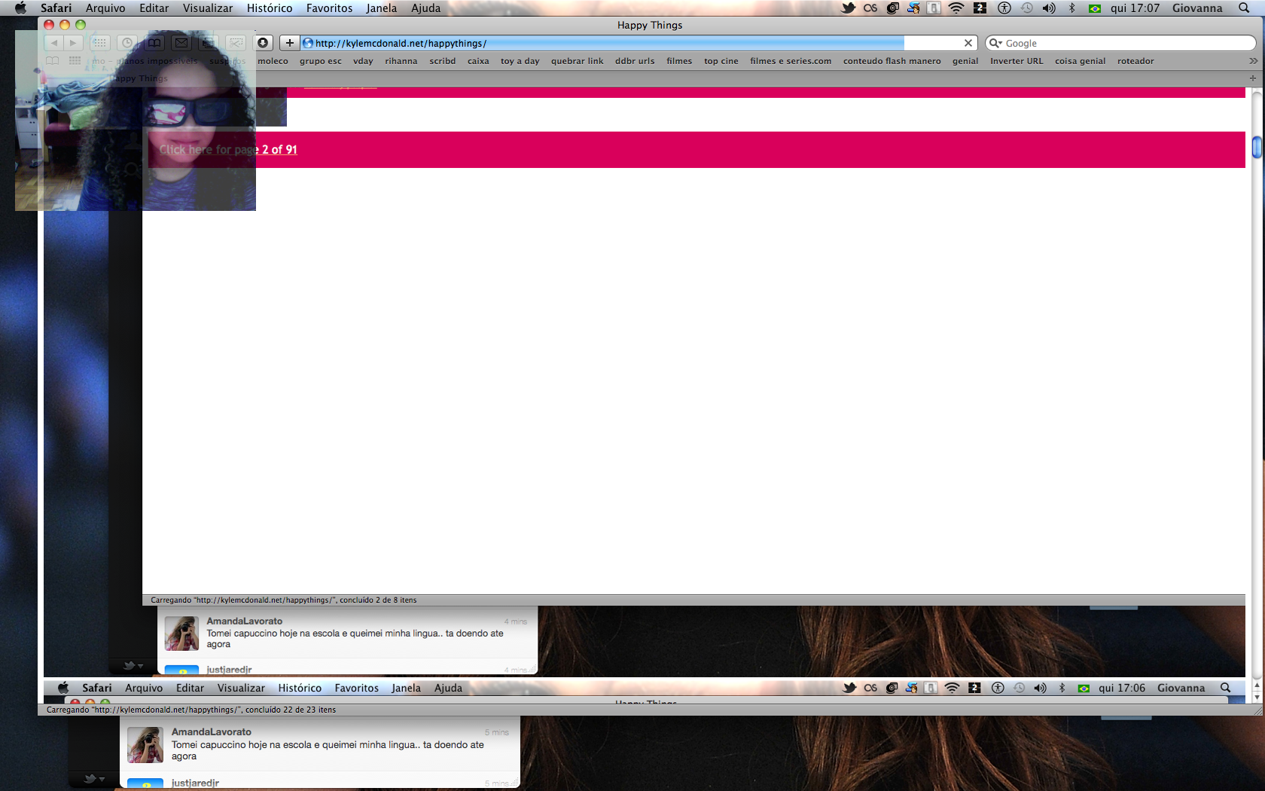Show all bookmarks from the bookmarks bar book icon

pyautogui.click(x=52, y=61)
